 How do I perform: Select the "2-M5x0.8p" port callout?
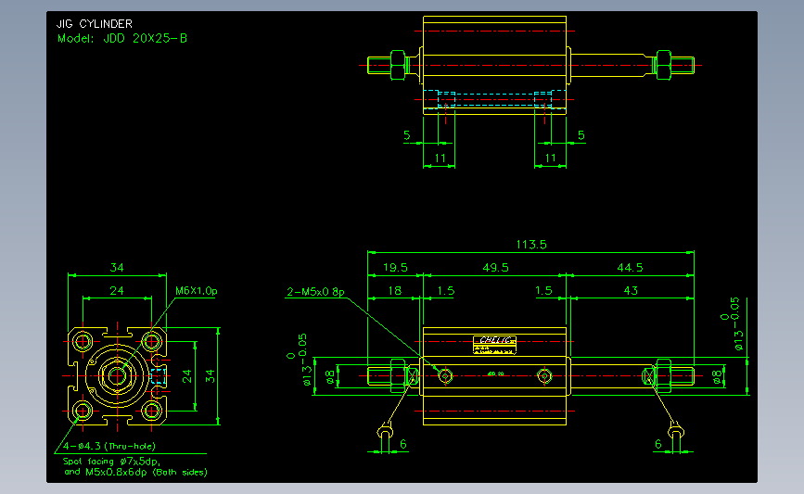pos(315,292)
